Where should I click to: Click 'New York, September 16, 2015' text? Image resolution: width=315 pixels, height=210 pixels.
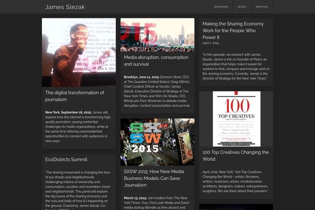coord(68,112)
